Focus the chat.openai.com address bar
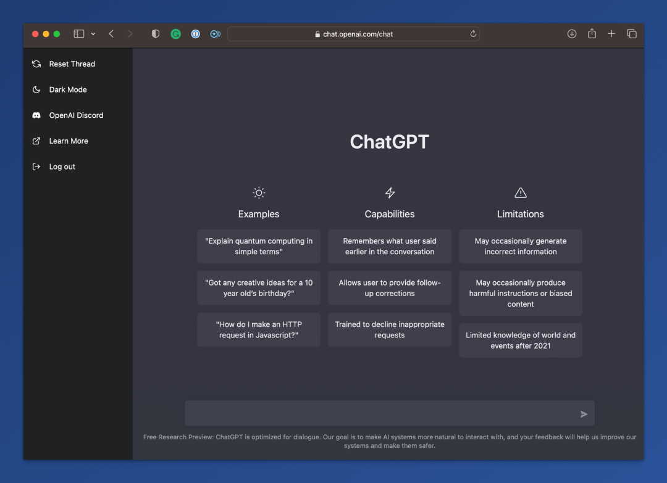This screenshot has height=483, width=667. [353, 34]
